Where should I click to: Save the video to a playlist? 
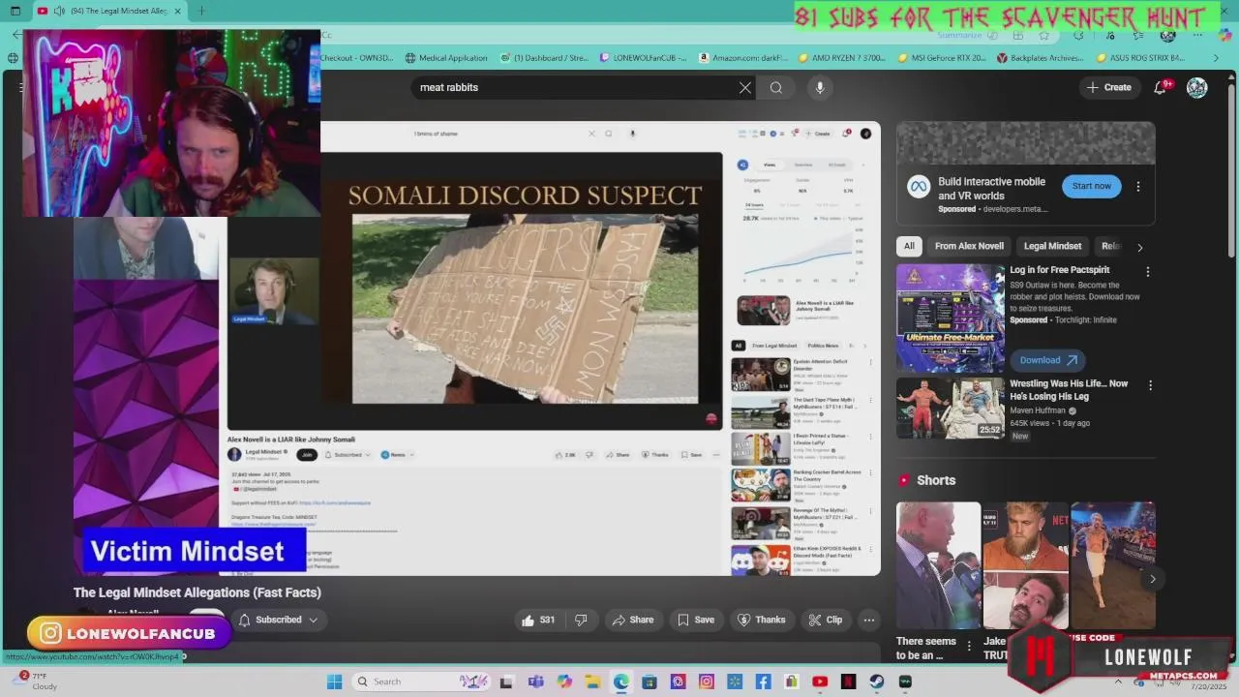coord(696,620)
